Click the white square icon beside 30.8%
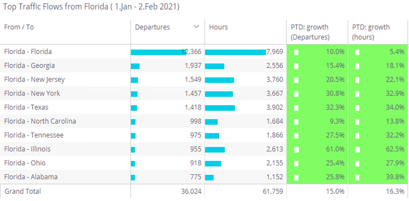Screen dimensions: 409x201 (296, 94)
